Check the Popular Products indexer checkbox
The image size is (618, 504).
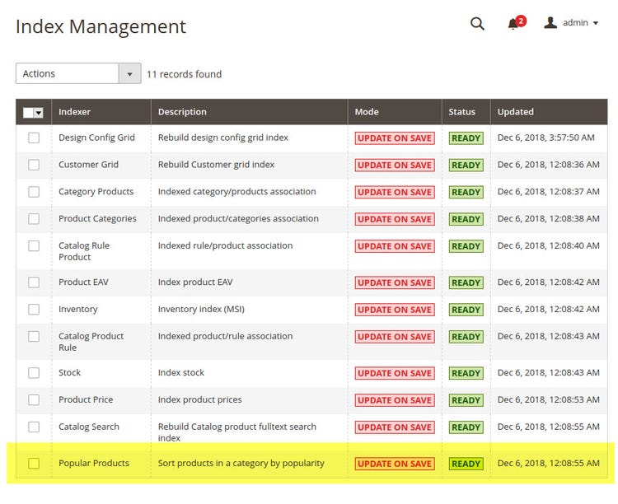pyautogui.click(x=34, y=464)
